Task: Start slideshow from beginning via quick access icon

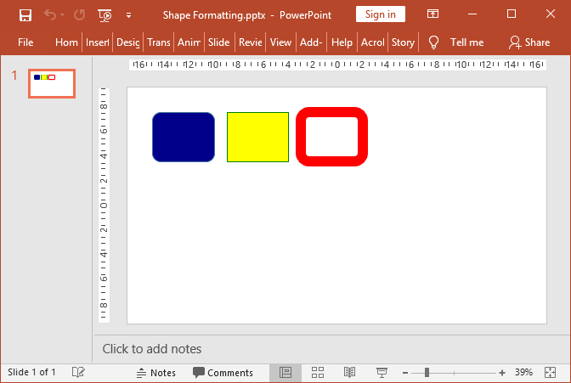Action: pos(105,14)
